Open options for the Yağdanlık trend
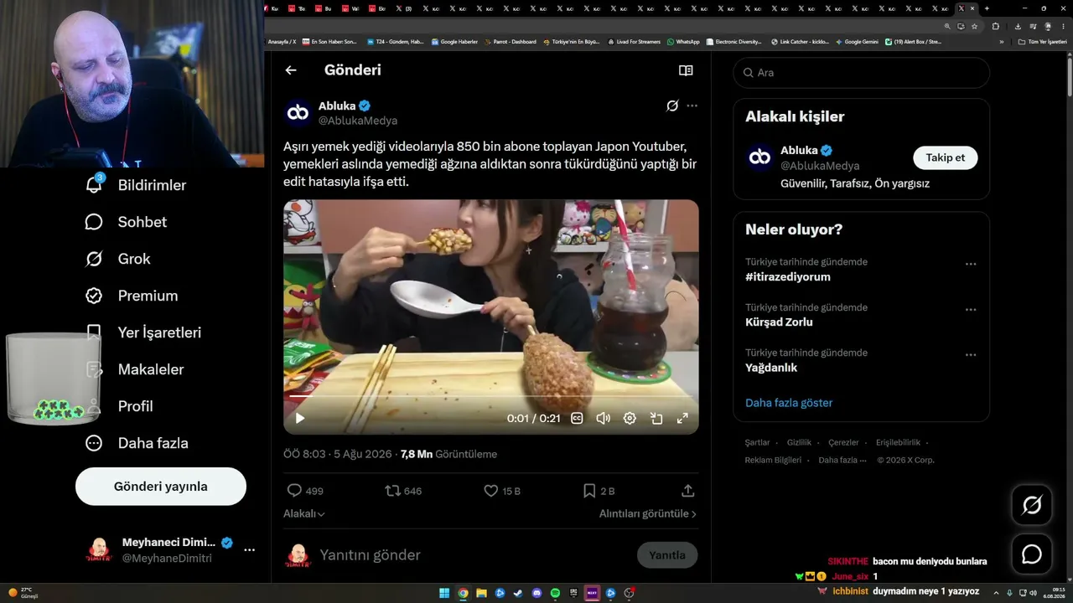The height and width of the screenshot is (603, 1073). [971, 354]
